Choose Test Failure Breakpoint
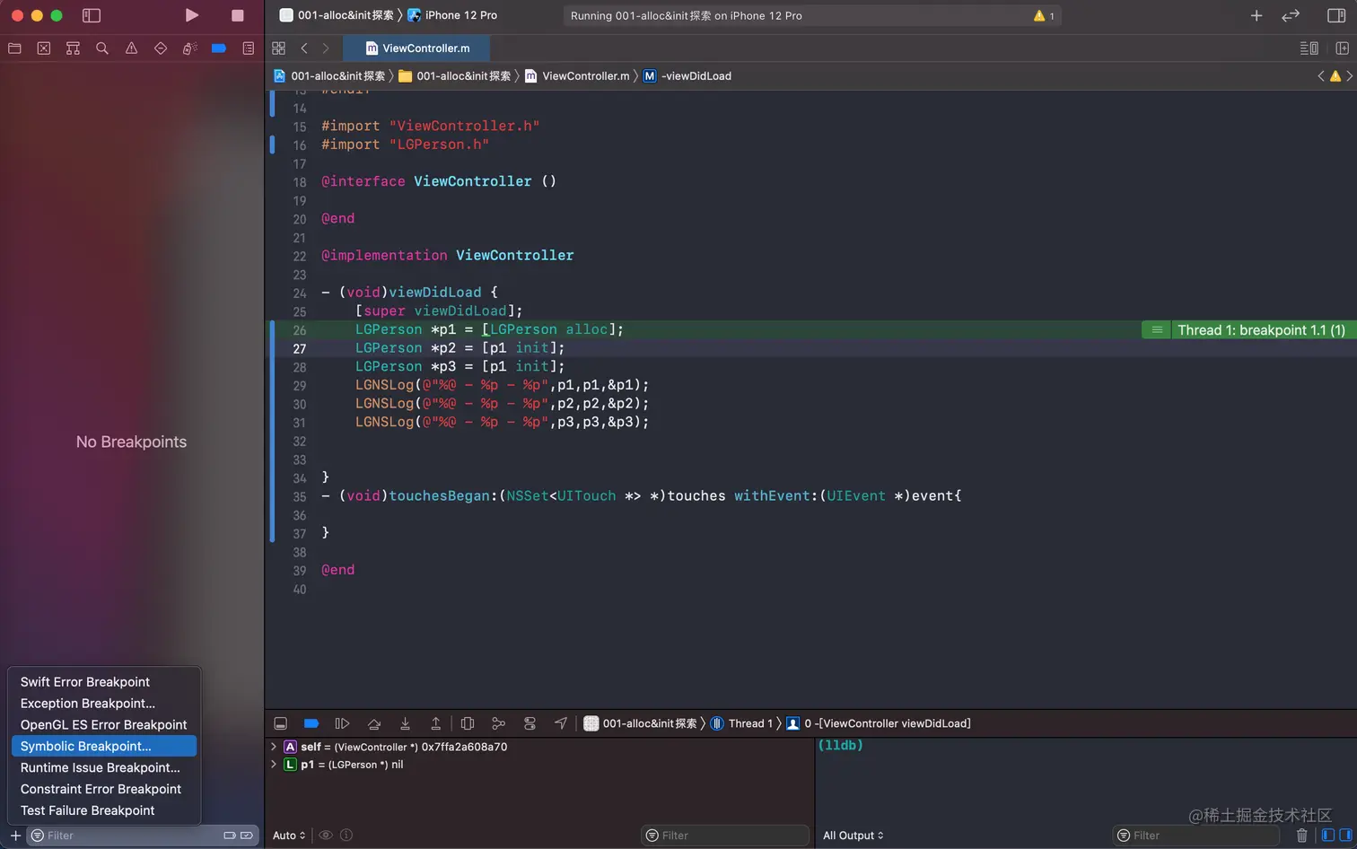This screenshot has height=849, width=1357. click(103, 811)
